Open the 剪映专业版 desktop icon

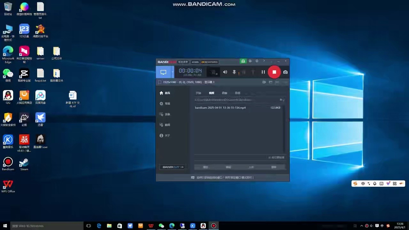point(24,75)
